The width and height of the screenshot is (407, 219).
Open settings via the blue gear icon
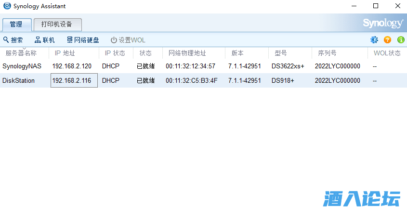(x=374, y=39)
